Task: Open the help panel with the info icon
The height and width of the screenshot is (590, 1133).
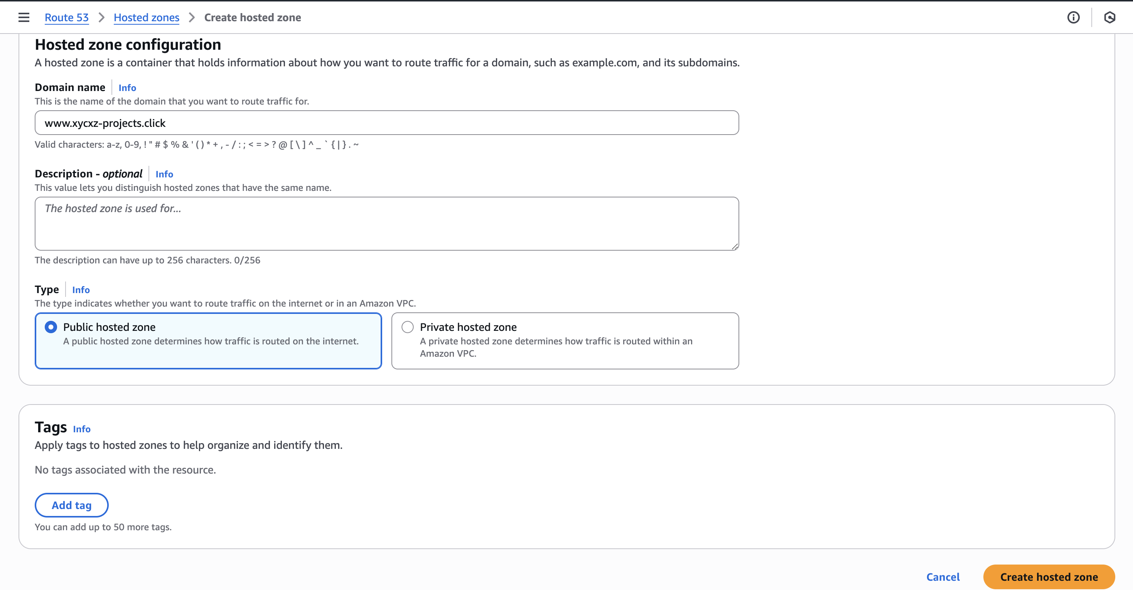Action: [x=1073, y=18]
